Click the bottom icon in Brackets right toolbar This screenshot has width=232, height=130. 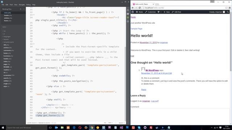[x=128, y=21]
